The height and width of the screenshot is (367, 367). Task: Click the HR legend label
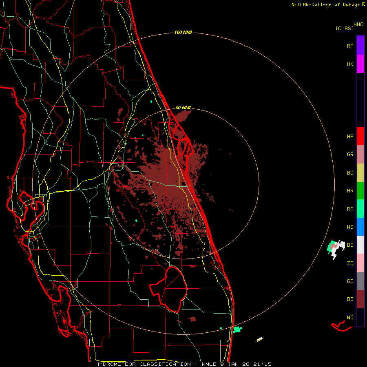click(x=350, y=191)
